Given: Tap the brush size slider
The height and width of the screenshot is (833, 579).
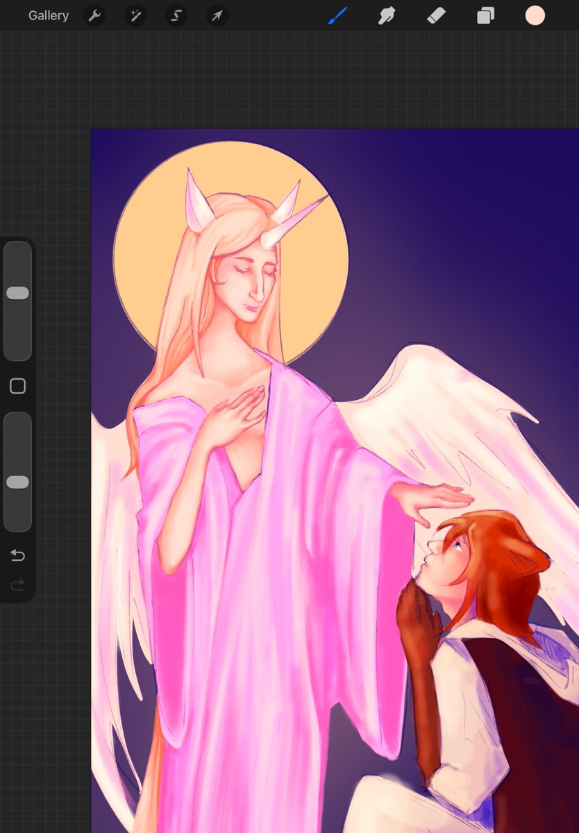Looking at the screenshot, I should point(17,301).
